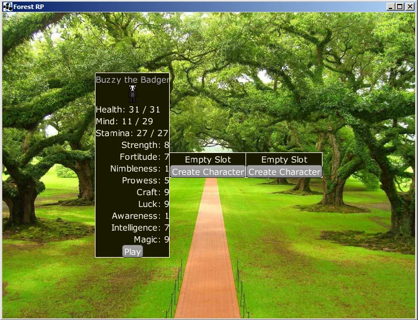418x320 pixels.
Task: Click the badger character sprite
Action: click(x=133, y=94)
